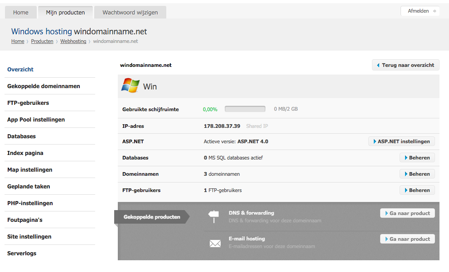
Task: Select PHP-instellingen in sidebar
Action: pos(30,203)
